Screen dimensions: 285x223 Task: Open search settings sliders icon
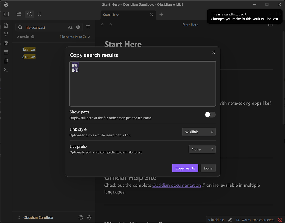(88, 27)
